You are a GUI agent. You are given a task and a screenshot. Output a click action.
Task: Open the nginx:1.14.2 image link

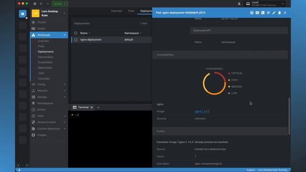tap(202, 111)
